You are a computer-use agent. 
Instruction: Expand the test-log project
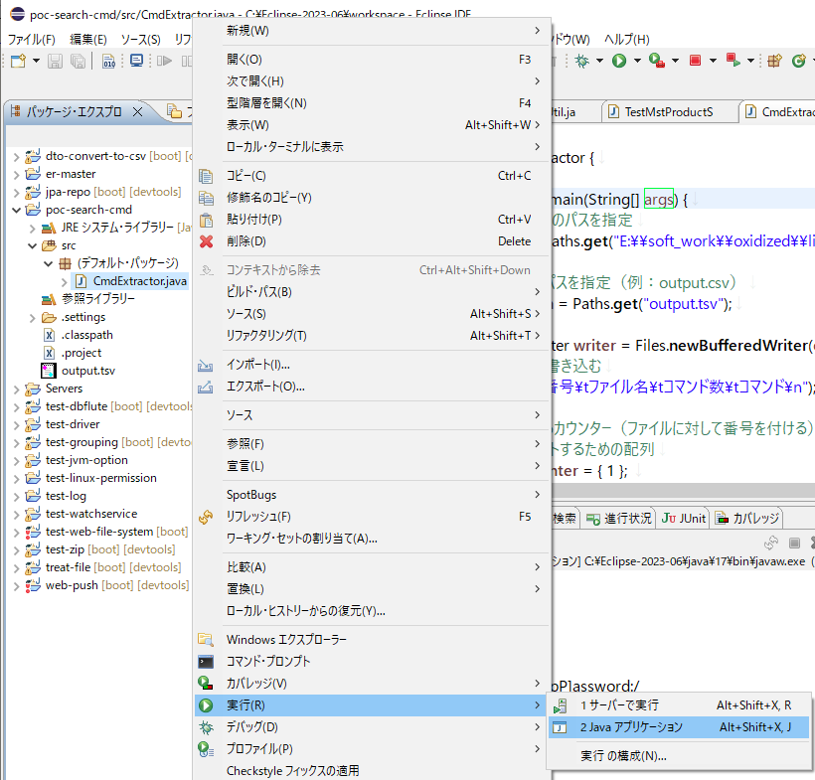point(16,496)
